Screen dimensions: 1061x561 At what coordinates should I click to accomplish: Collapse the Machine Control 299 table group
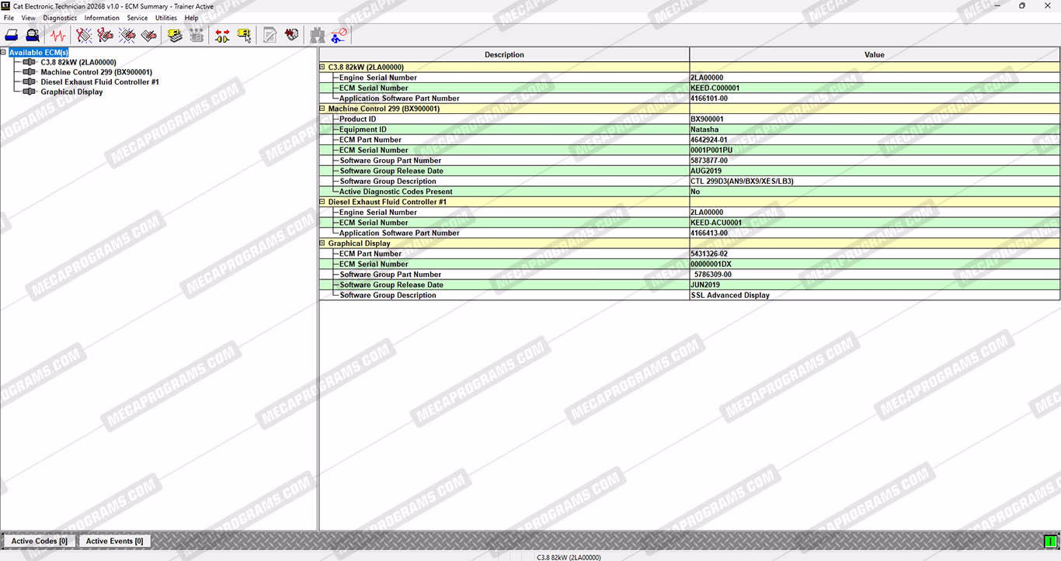[322, 109]
